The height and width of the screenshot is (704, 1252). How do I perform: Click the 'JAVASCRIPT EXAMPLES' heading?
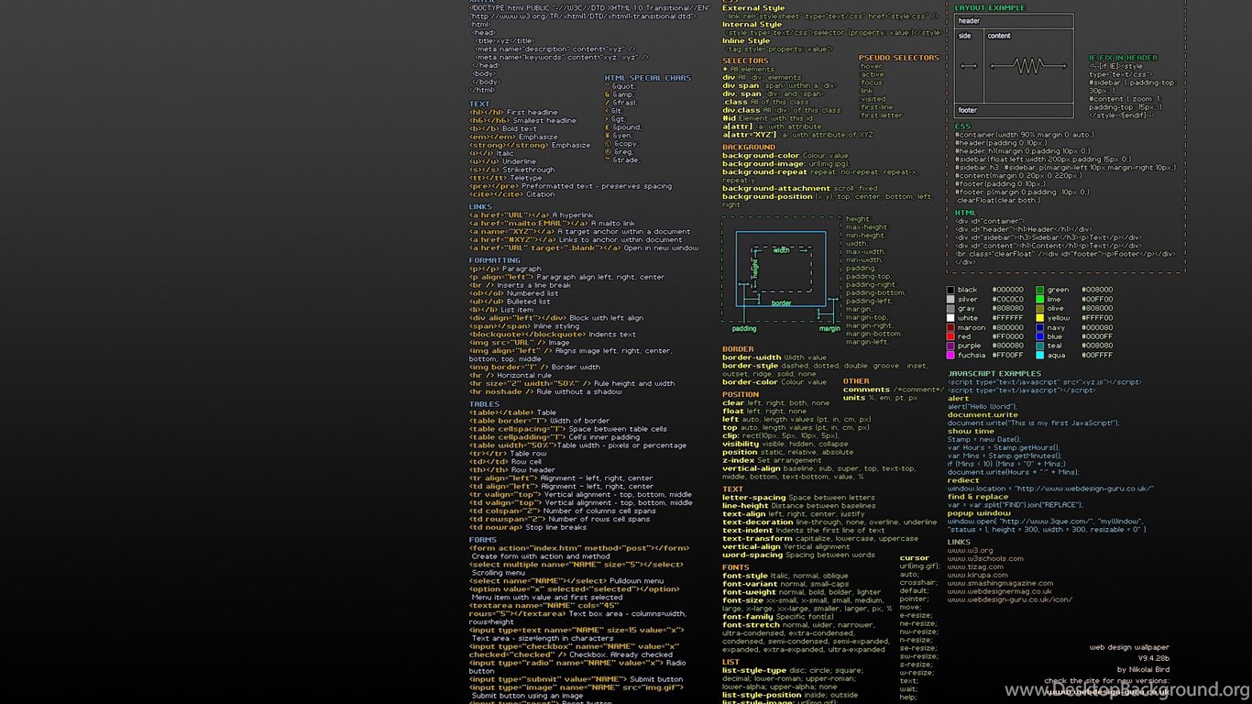click(994, 374)
